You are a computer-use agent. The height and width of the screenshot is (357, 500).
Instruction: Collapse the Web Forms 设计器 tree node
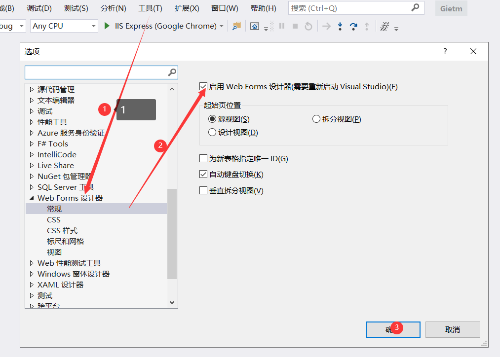point(32,198)
